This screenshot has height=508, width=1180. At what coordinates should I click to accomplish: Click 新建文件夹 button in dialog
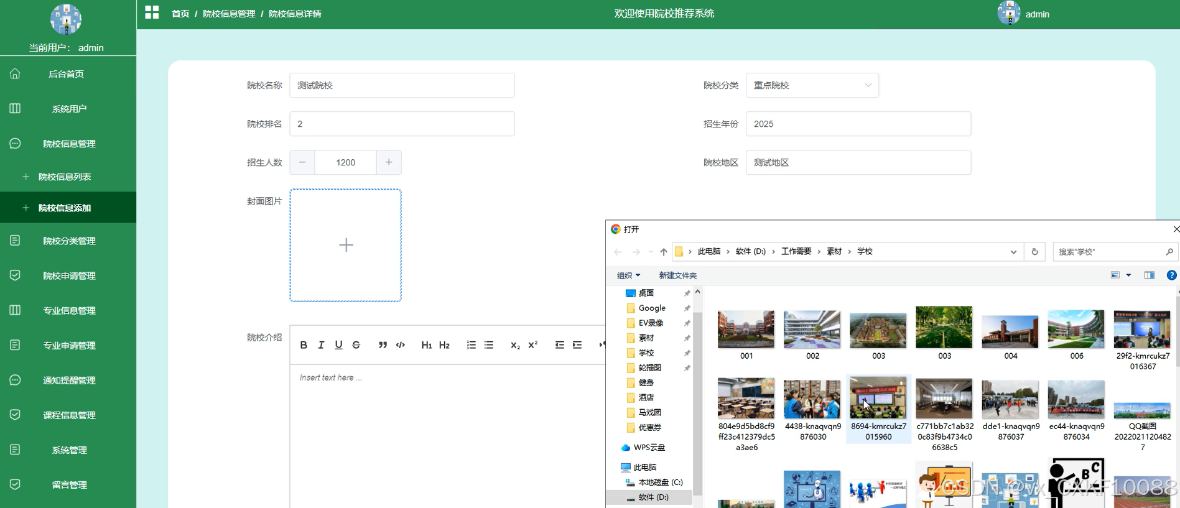678,275
